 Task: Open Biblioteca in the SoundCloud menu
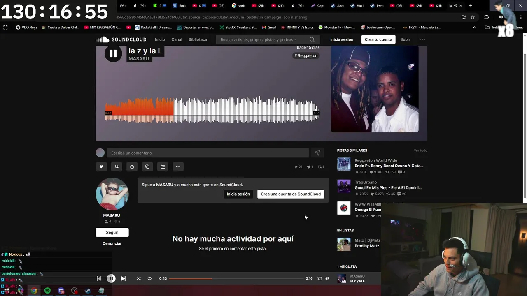198,39
